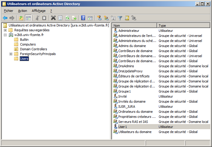This screenshot has width=212, height=147.
Task: Select the Domain Controllers folder in tree
Action: point(33,49)
